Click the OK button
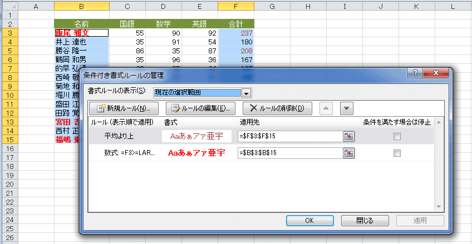This screenshot has height=244, width=472. [310, 221]
